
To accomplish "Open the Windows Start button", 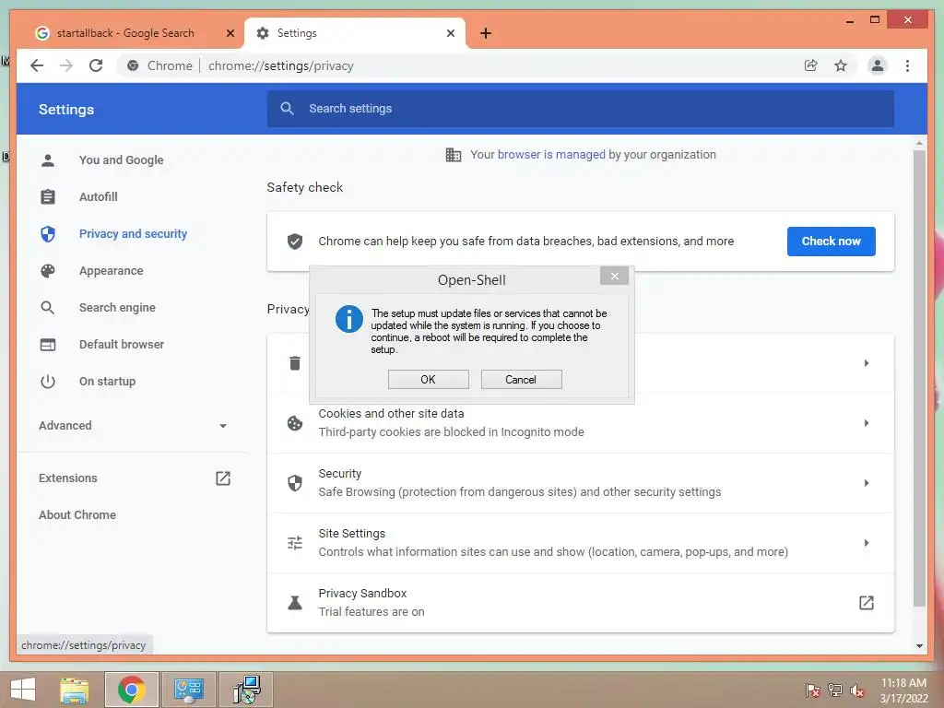I will click(x=23, y=690).
